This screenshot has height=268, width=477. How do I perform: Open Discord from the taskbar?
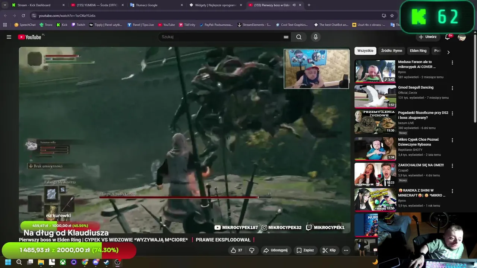[x=96, y=262]
